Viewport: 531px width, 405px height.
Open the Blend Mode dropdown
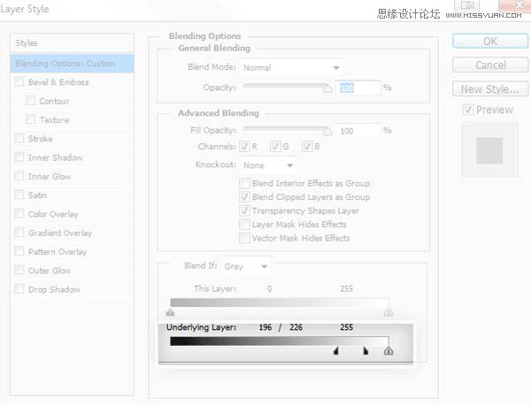(291, 68)
